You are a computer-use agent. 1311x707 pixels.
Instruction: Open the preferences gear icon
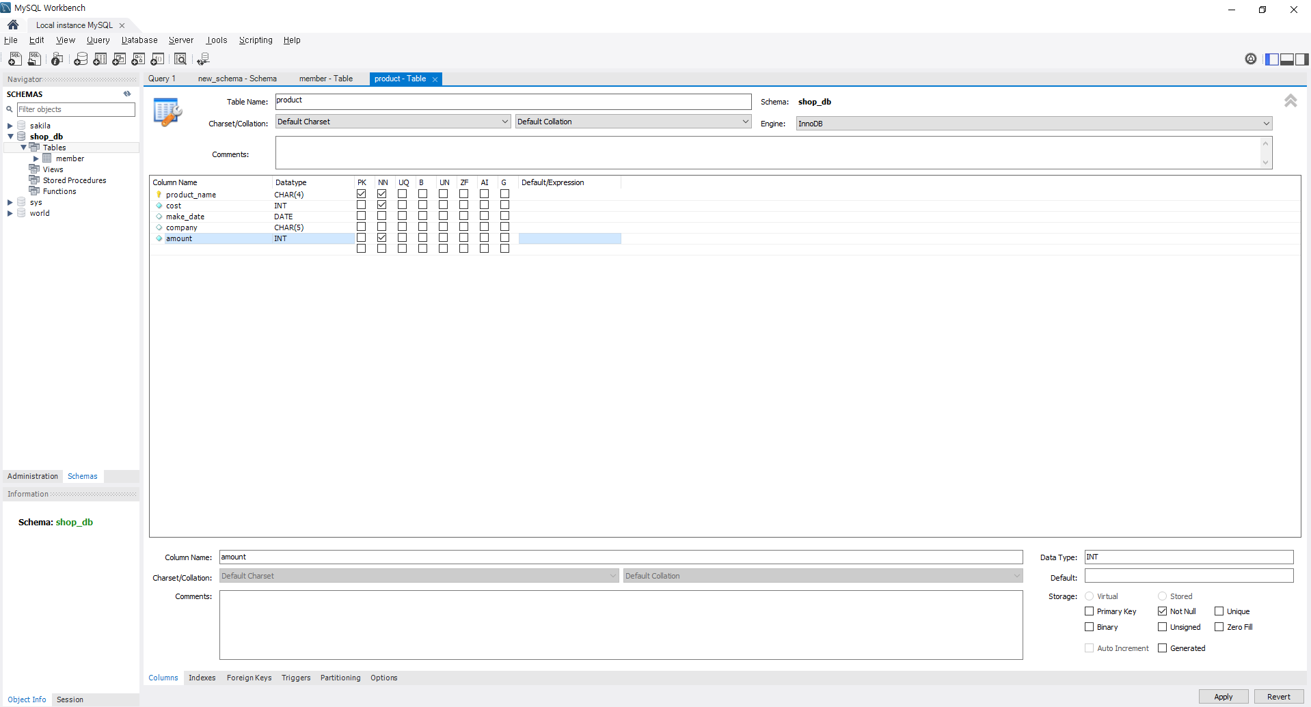tap(1251, 59)
